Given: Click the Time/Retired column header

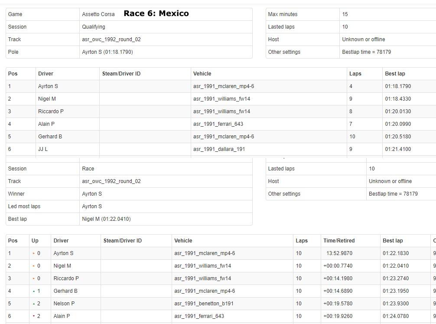Looking at the screenshot, I should 338,241.
